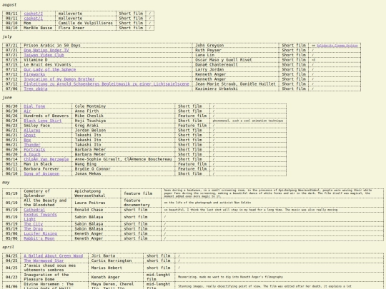Click 'Inauguration of the Pleasure Dome' title
Viewport: 386px width, 289px height.
click(x=46, y=277)
